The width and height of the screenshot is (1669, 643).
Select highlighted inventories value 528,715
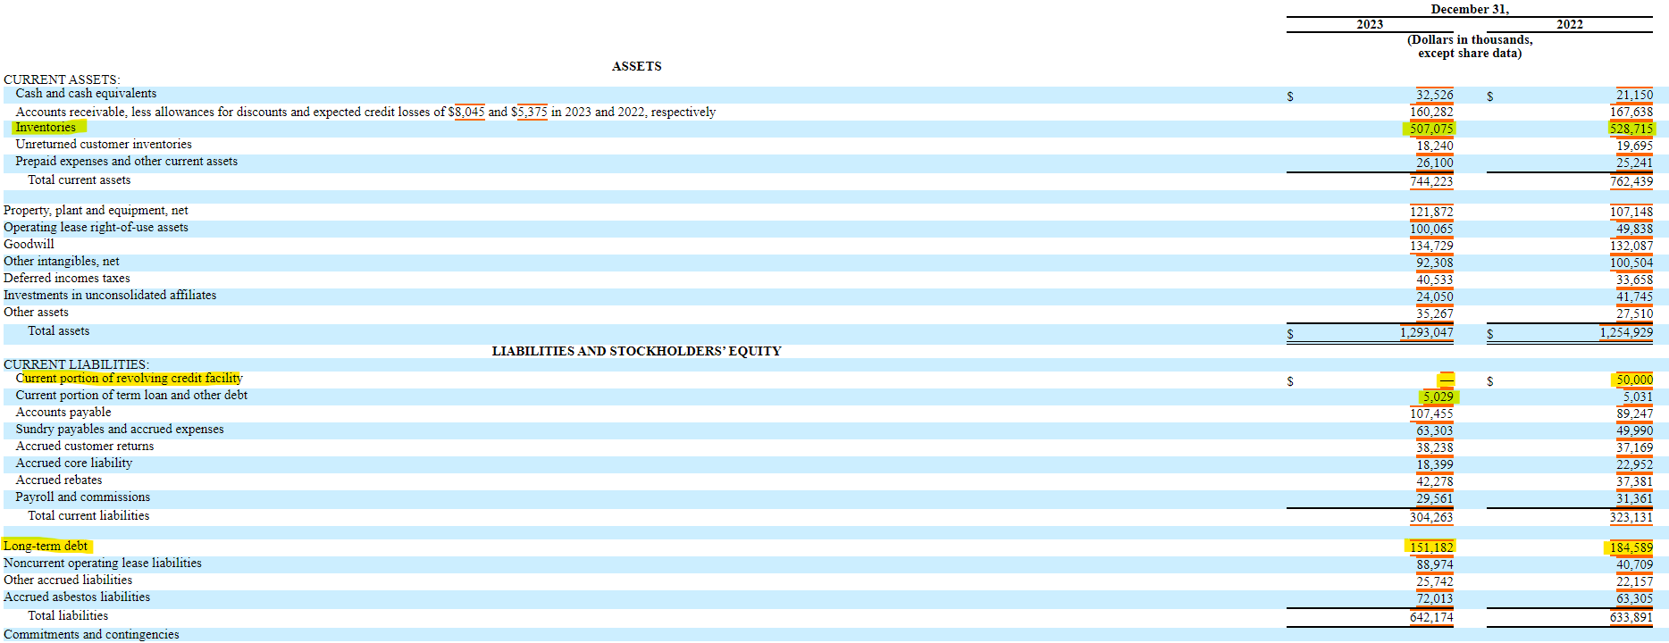coord(1631,129)
